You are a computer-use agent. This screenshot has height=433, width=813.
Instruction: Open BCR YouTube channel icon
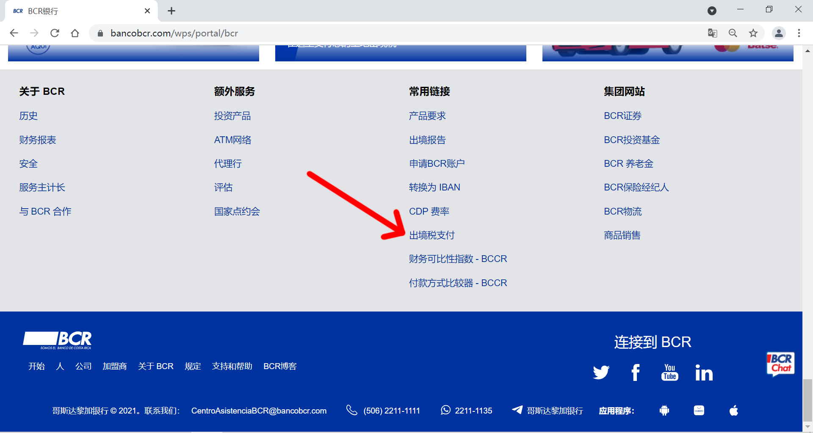pyautogui.click(x=669, y=372)
